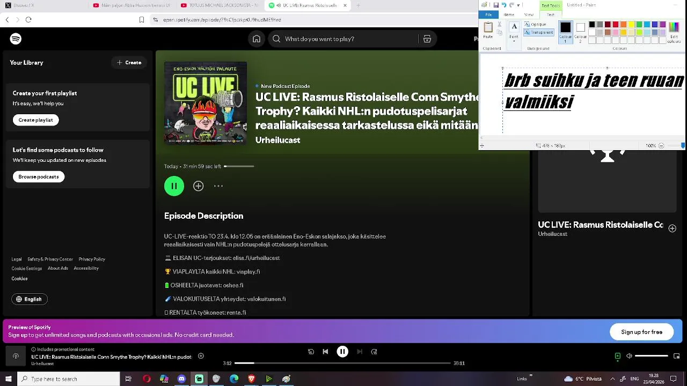Image resolution: width=687 pixels, height=386 pixels.
Task: Click Paste icon in Paint
Action: [488, 27]
